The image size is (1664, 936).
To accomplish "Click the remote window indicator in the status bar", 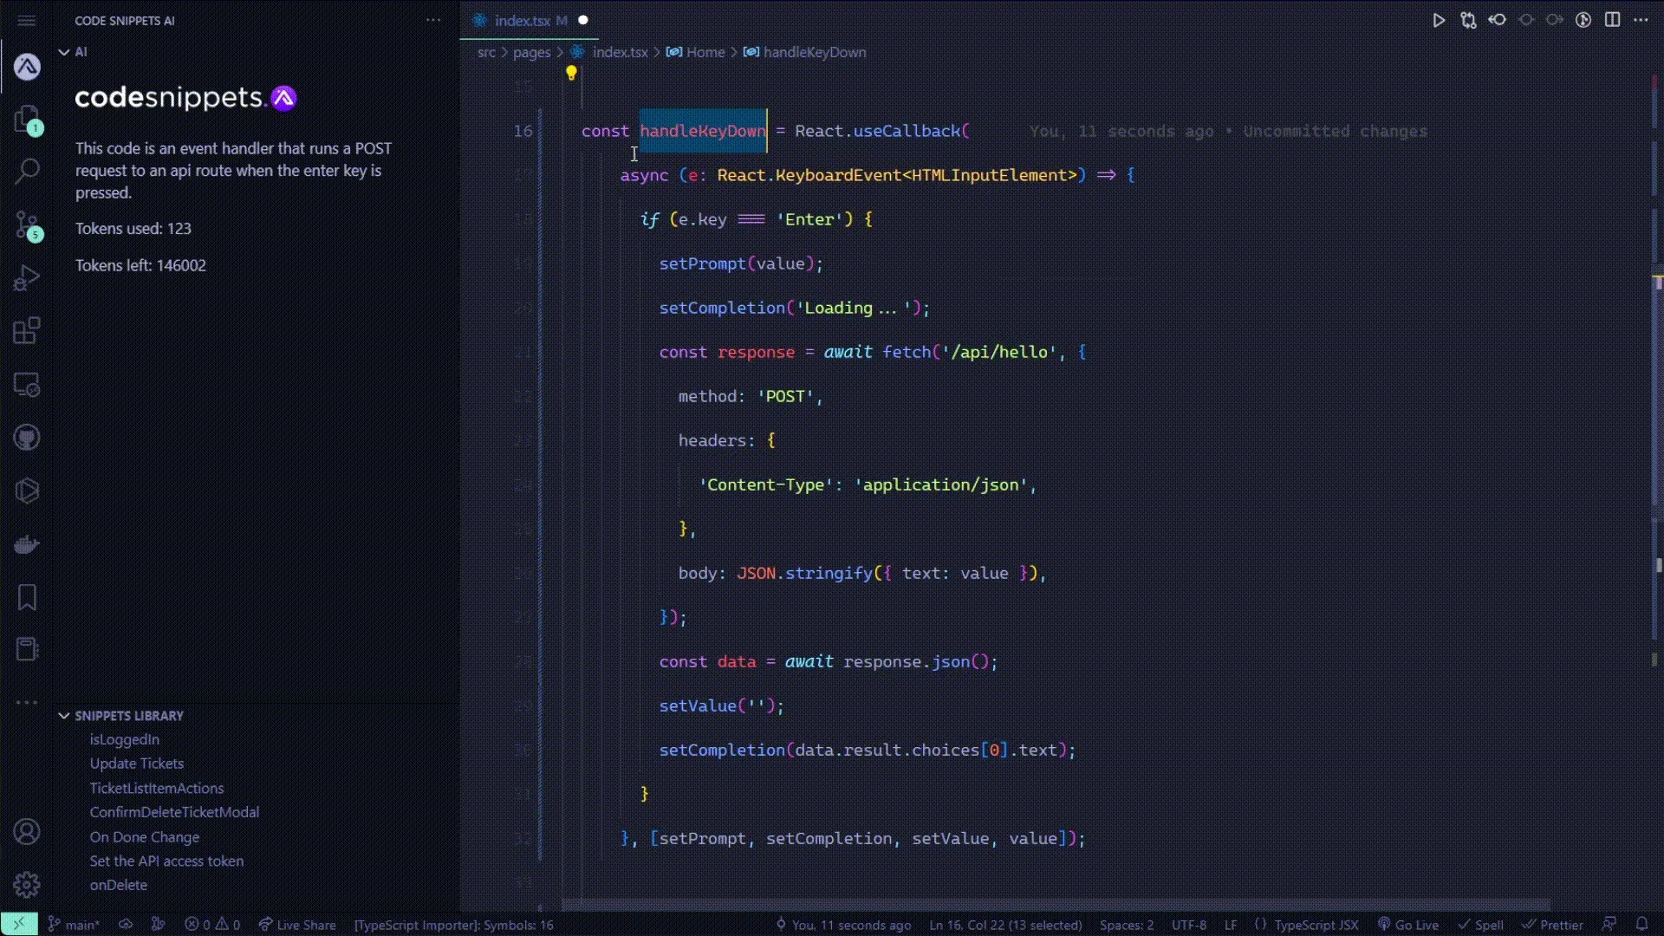I will coord(19,925).
